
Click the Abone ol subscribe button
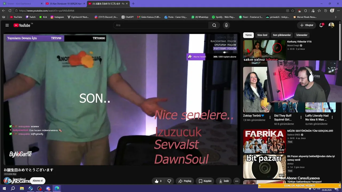[x=38, y=181]
